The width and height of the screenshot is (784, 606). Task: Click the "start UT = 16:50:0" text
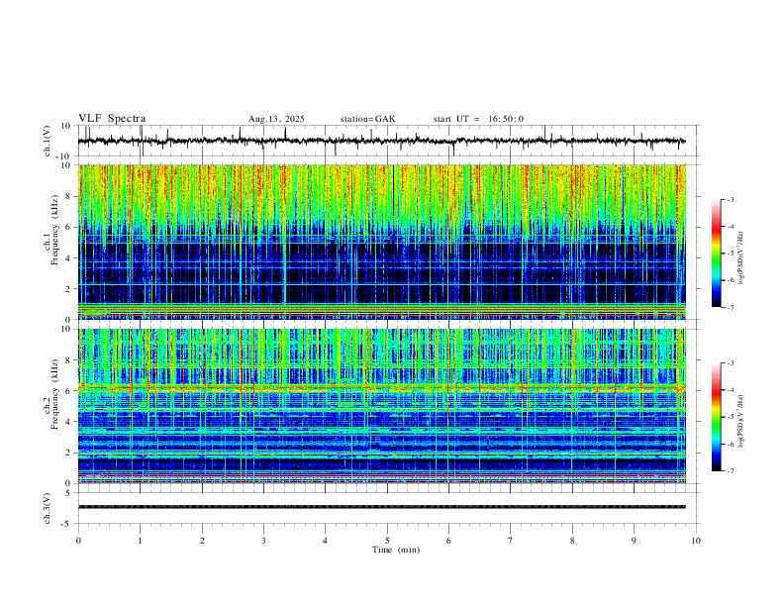478,119
